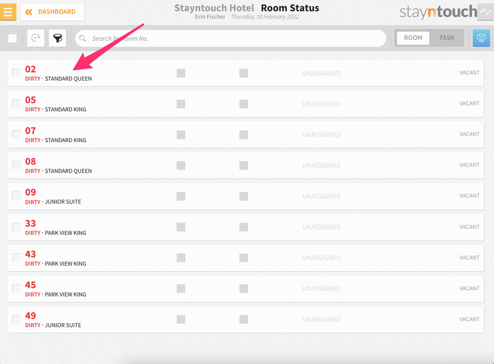The width and height of the screenshot is (494, 364).
Task: Open the hamburger main menu
Action: pos(8,12)
